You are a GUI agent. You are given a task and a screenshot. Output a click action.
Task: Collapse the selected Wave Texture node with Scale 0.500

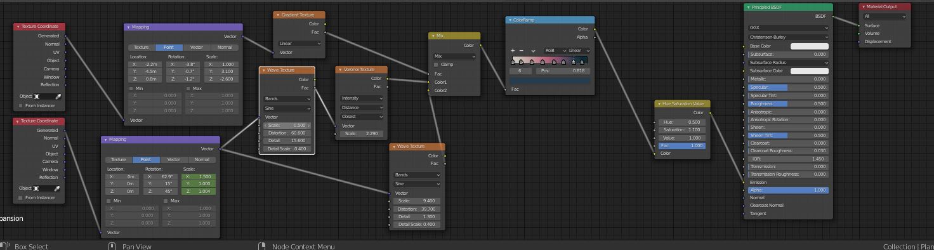pyautogui.click(x=264, y=70)
